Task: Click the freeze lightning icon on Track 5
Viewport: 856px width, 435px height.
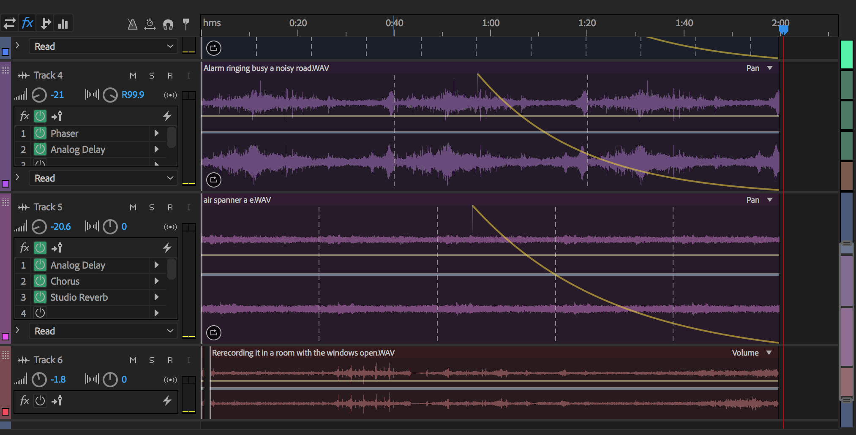Action: (167, 247)
